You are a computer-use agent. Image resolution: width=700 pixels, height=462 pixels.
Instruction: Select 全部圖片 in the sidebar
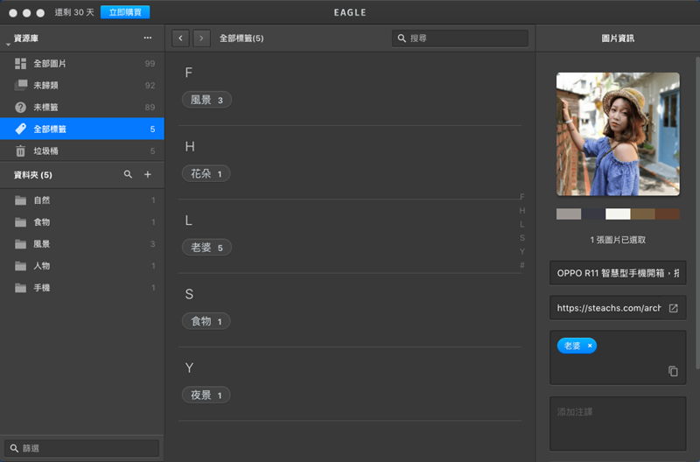click(50, 64)
